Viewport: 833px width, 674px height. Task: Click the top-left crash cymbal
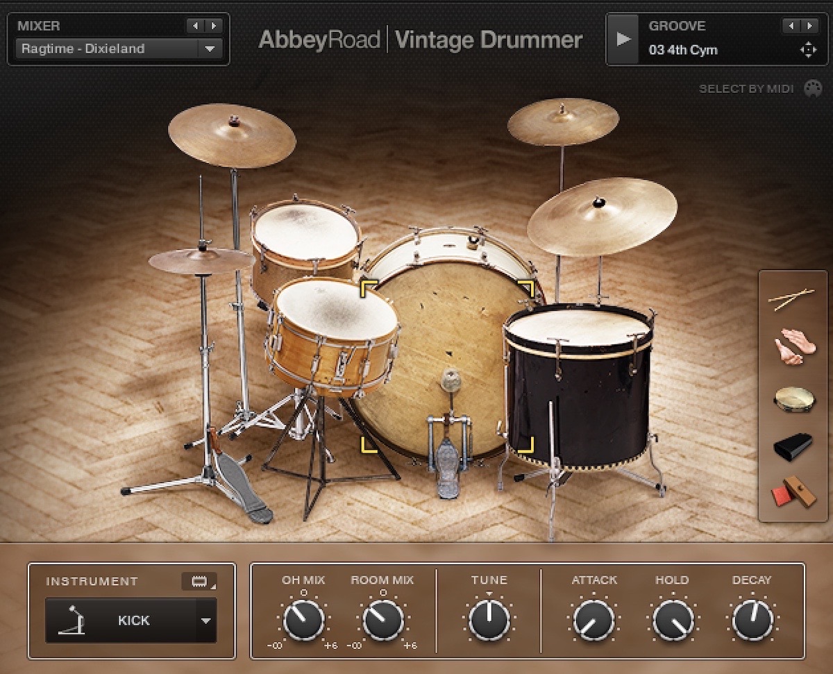[x=232, y=135]
